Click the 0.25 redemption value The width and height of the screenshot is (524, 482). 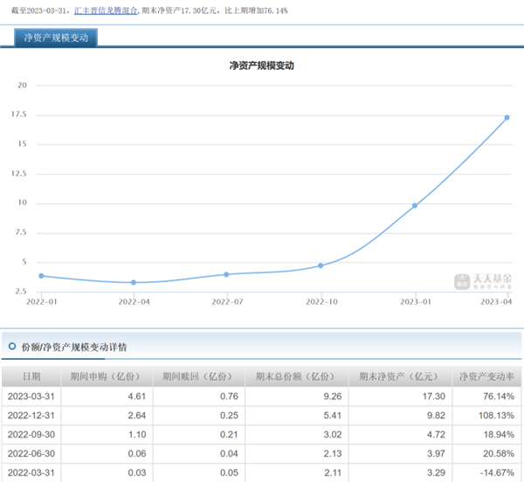click(229, 416)
